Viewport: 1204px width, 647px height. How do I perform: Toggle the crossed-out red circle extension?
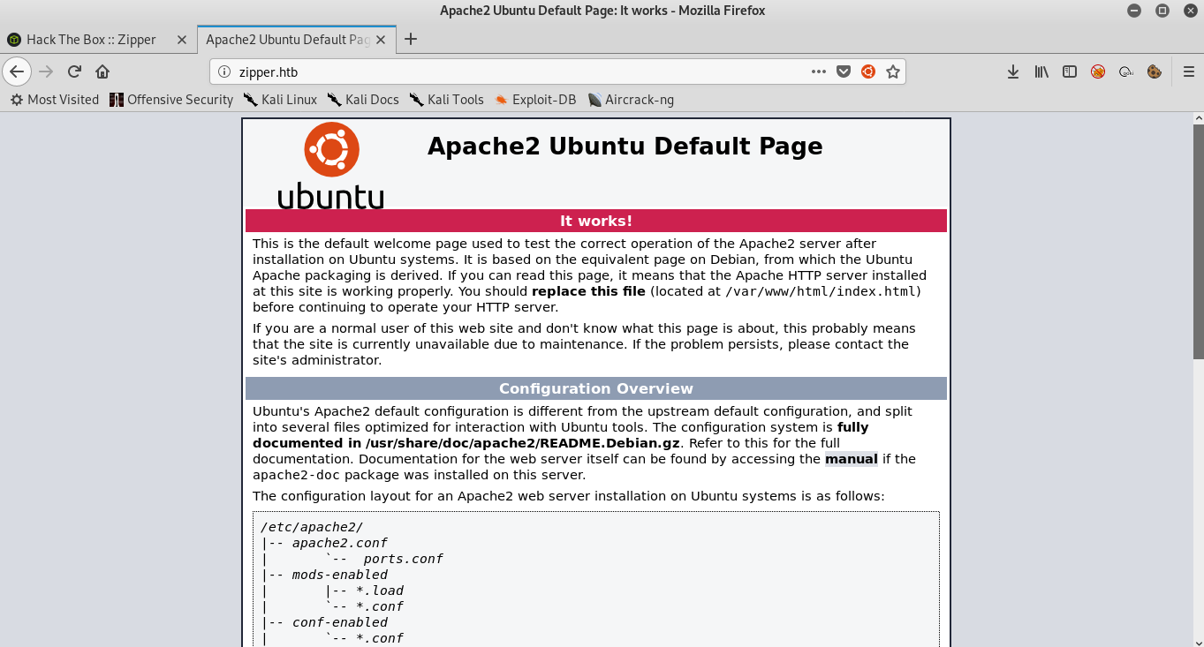(x=1098, y=71)
